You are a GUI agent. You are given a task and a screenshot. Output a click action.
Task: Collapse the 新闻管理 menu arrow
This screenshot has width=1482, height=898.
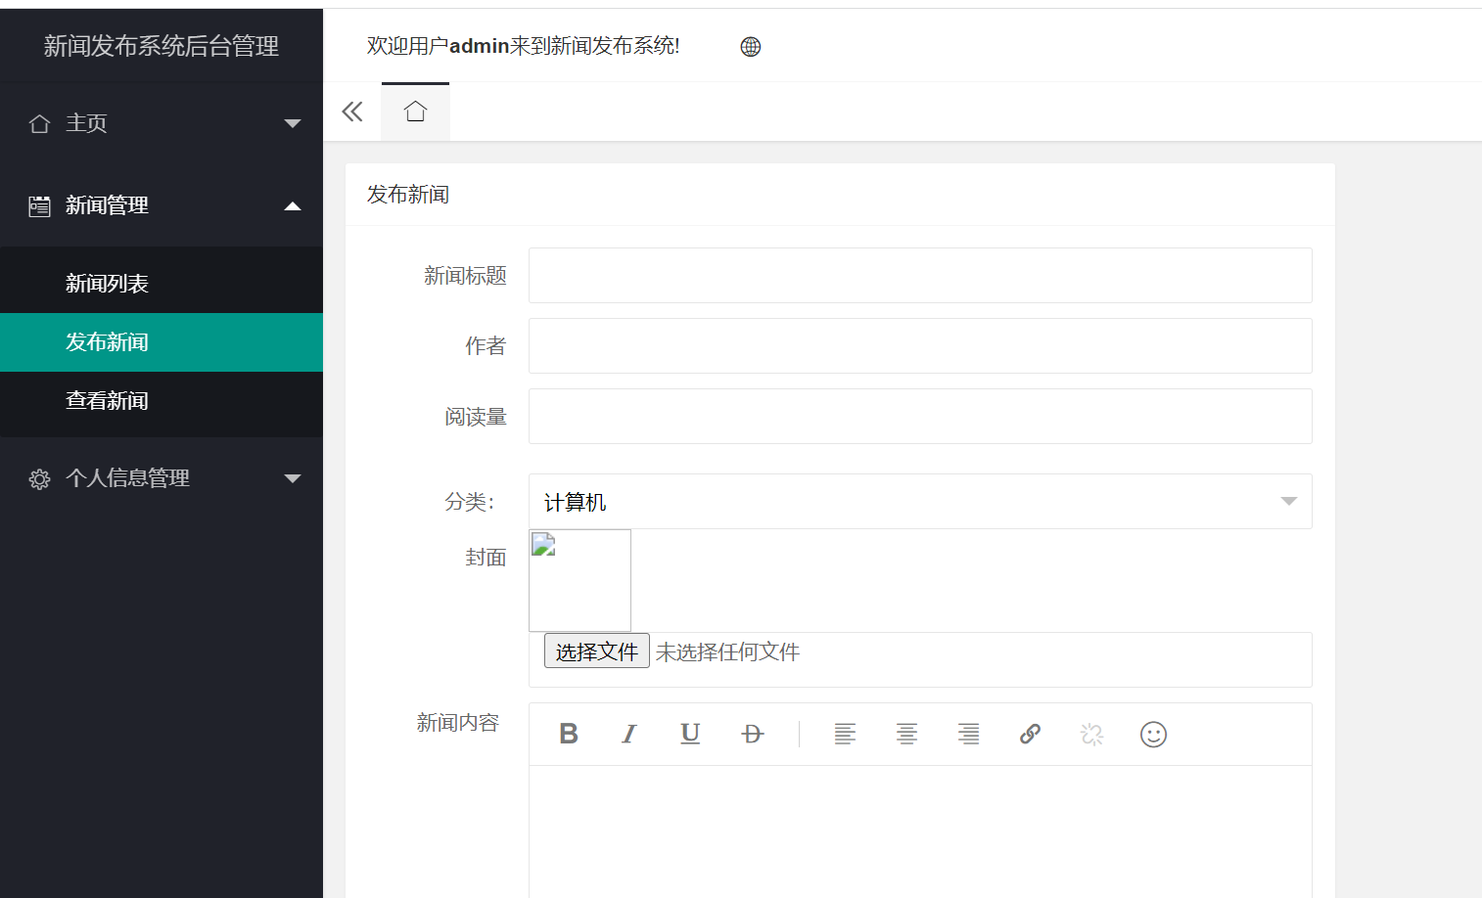click(292, 205)
